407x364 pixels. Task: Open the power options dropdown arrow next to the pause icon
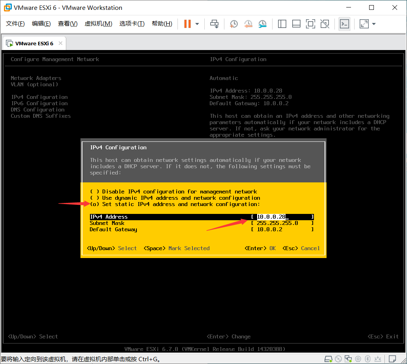click(x=197, y=24)
